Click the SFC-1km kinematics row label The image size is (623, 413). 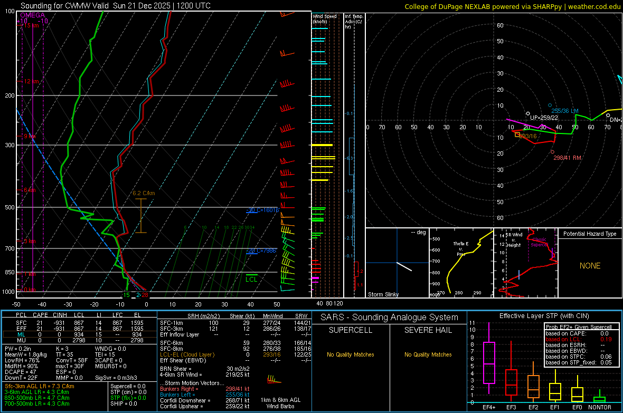tap(172, 323)
